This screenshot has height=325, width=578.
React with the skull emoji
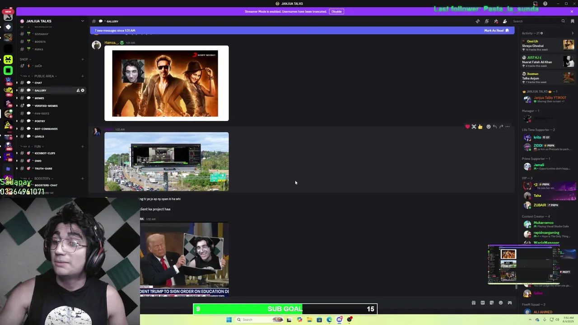point(474,127)
